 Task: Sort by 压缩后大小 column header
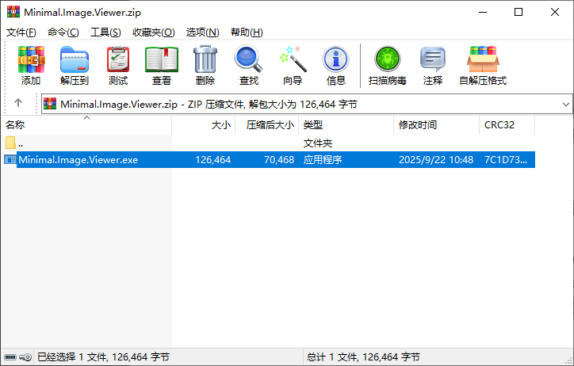point(267,125)
